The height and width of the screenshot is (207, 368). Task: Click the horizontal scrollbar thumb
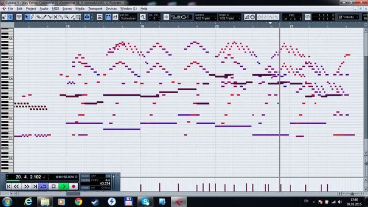point(73,194)
